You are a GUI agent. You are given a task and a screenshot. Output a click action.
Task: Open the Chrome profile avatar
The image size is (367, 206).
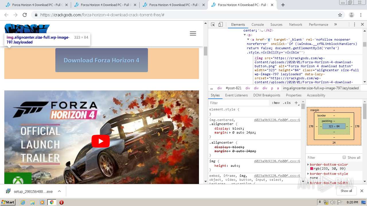[351, 15]
